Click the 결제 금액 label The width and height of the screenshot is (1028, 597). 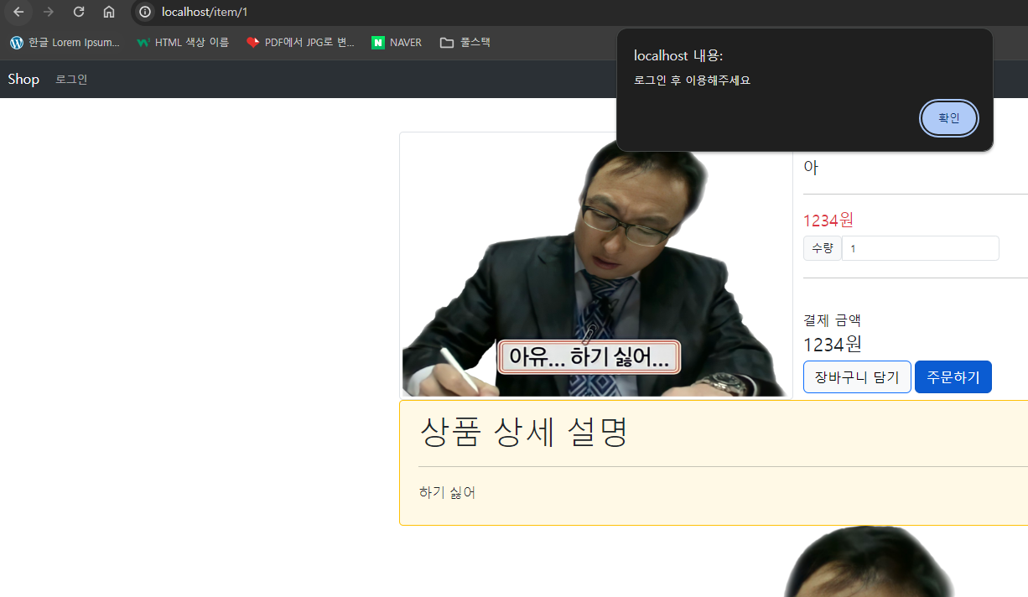click(832, 319)
